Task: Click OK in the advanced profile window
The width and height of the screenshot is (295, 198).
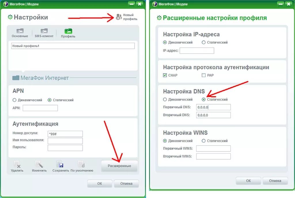Action: tap(248, 181)
